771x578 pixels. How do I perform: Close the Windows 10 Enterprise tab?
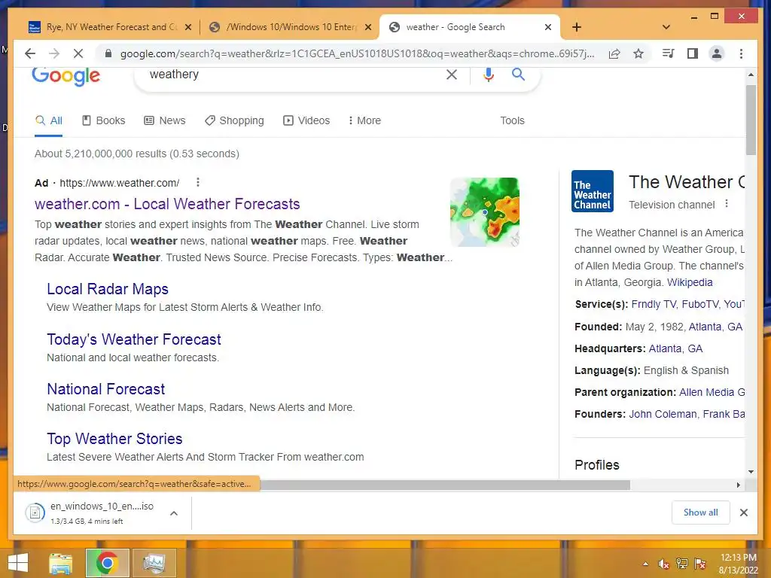click(367, 27)
